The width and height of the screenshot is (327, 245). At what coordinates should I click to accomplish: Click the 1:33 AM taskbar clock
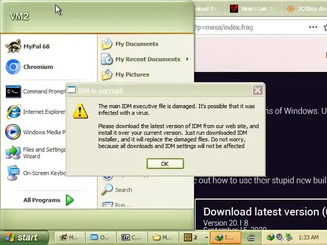pyautogui.click(x=309, y=237)
